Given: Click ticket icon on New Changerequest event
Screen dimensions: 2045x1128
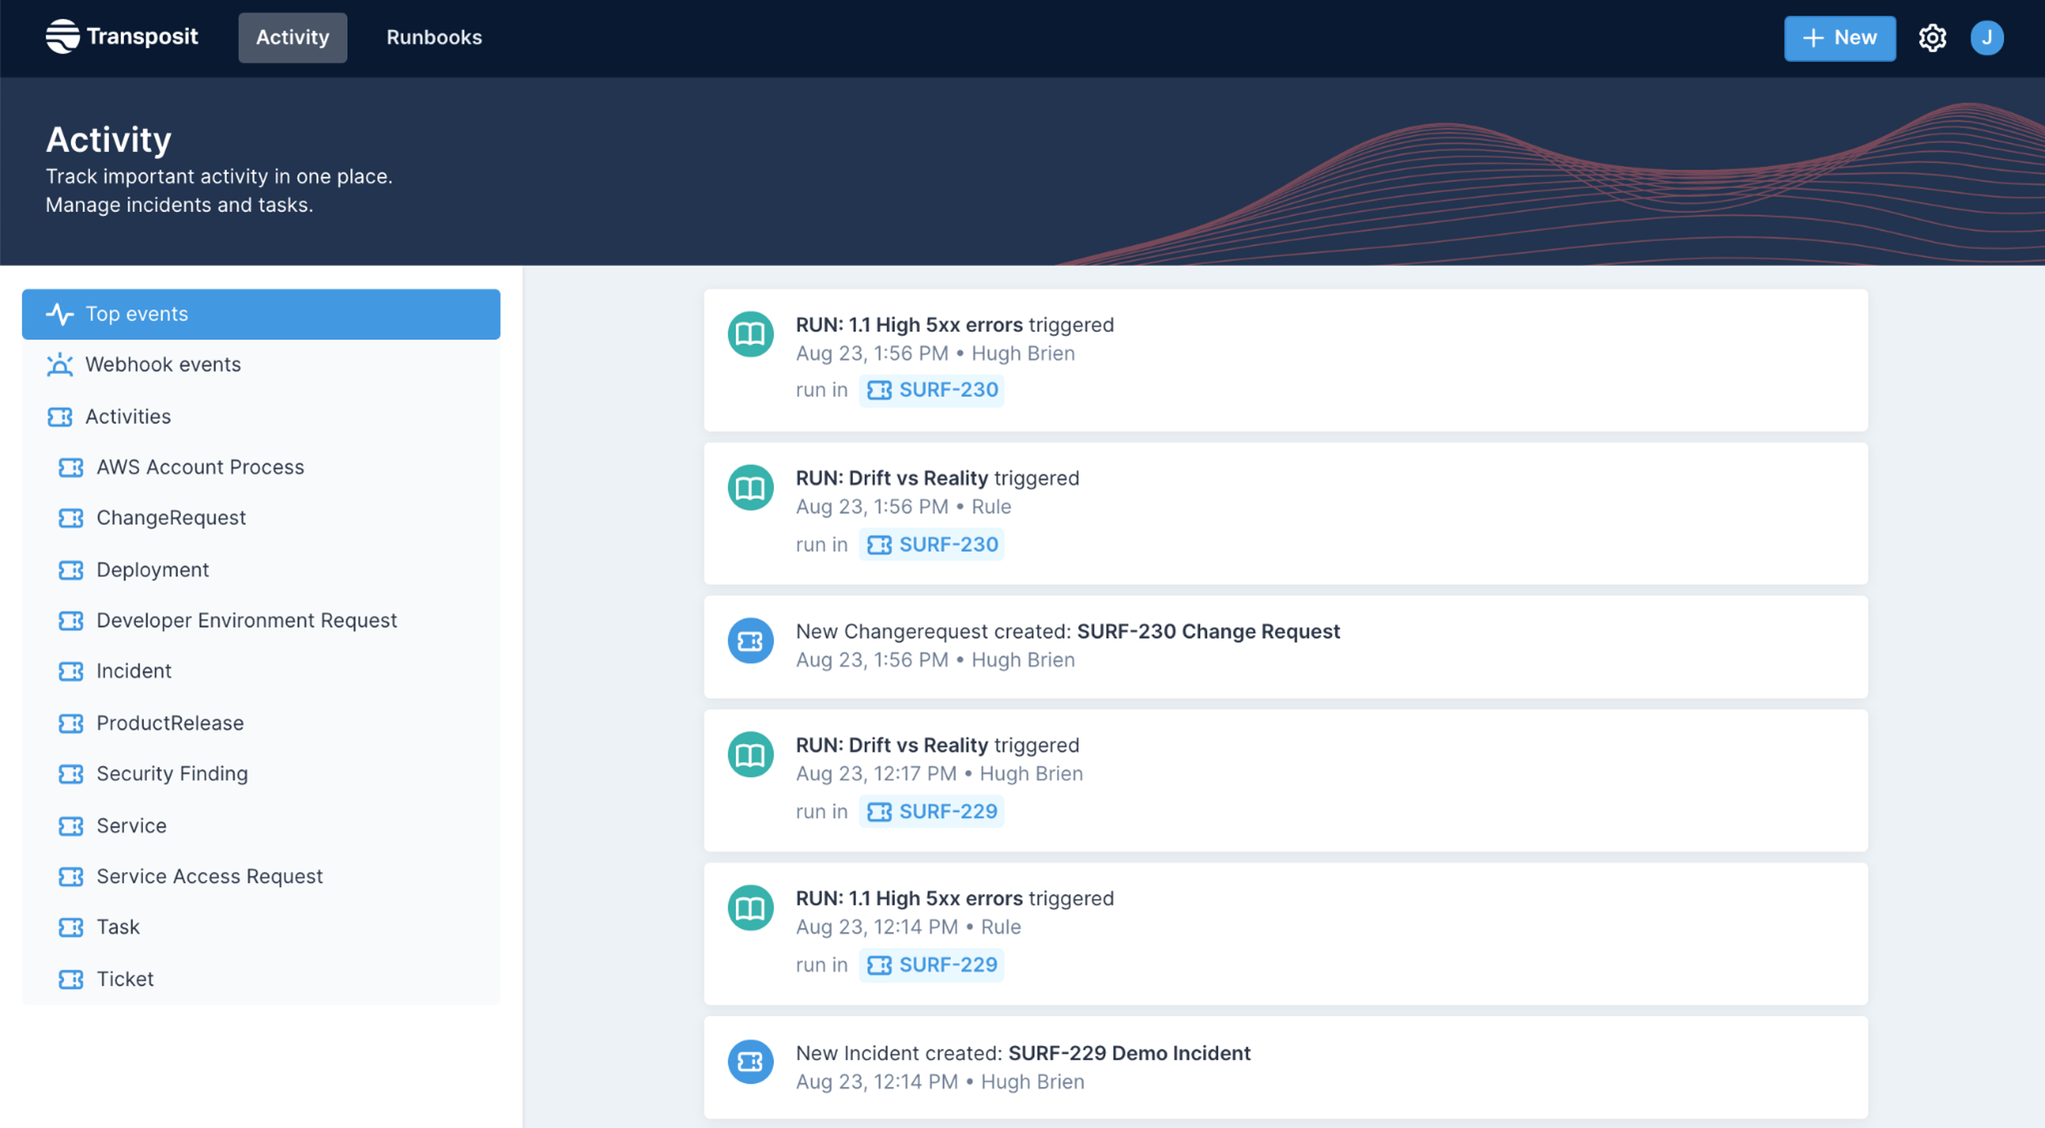Looking at the screenshot, I should click(x=750, y=641).
